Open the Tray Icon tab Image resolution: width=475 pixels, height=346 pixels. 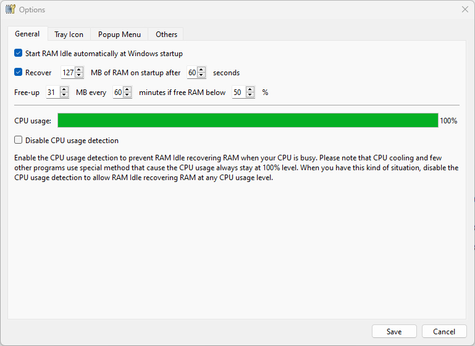click(x=69, y=35)
